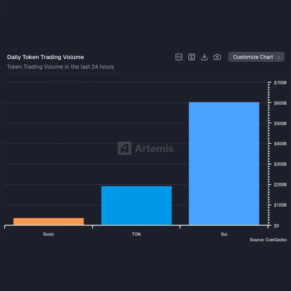
Task: Open the Customize Chart panel
Action: (256, 57)
